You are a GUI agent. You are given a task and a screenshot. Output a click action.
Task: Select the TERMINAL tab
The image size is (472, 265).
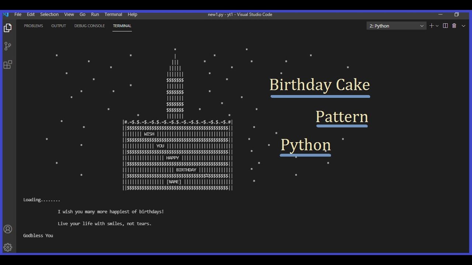click(x=122, y=26)
